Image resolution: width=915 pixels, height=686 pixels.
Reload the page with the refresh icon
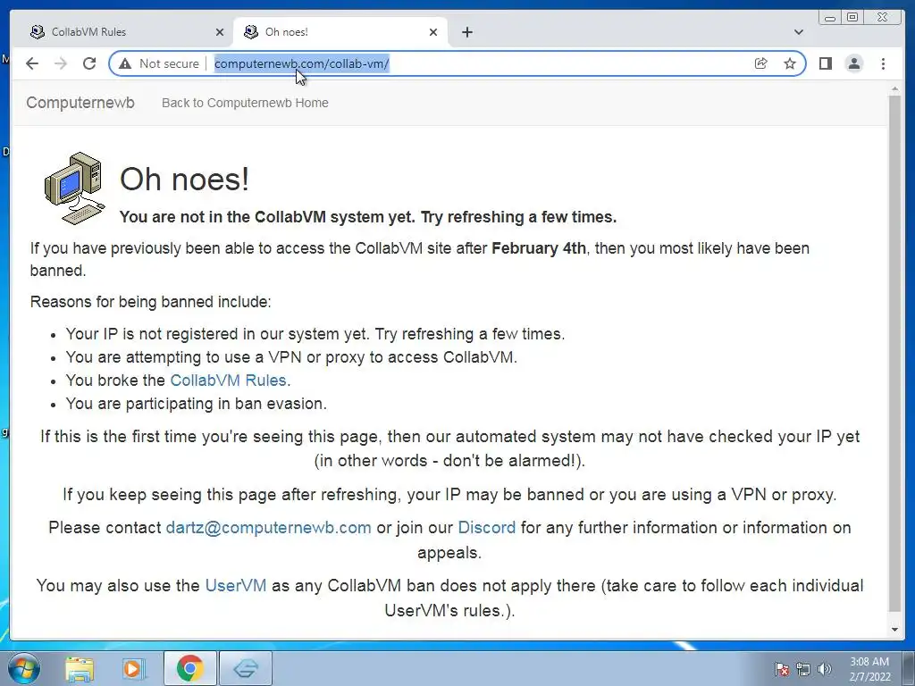89,63
